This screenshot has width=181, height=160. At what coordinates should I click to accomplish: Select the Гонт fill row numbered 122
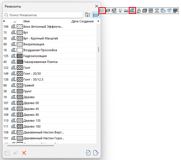[49, 68]
